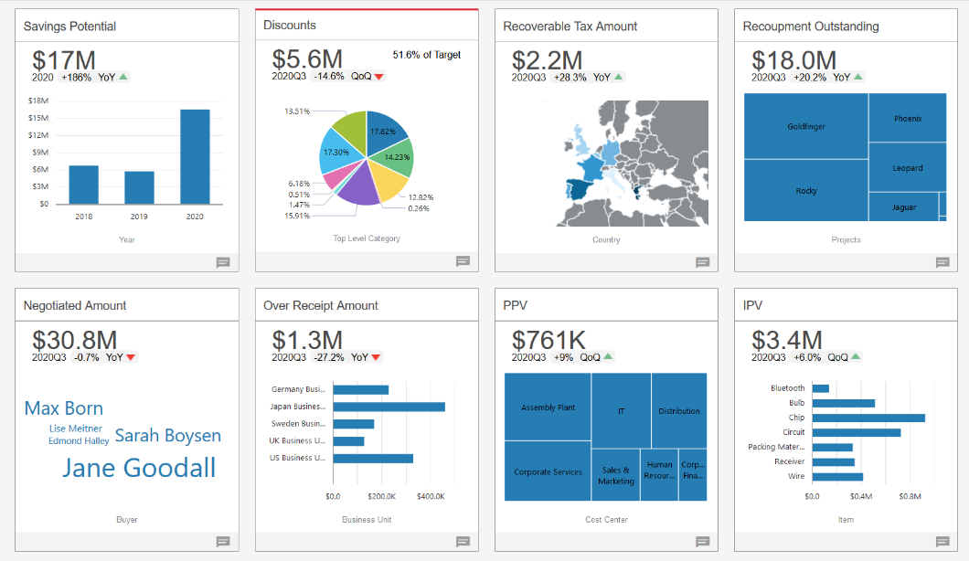The height and width of the screenshot is (561, 969).
Task: Open comments for Recoupment Outstanding card
Action: 942,262
